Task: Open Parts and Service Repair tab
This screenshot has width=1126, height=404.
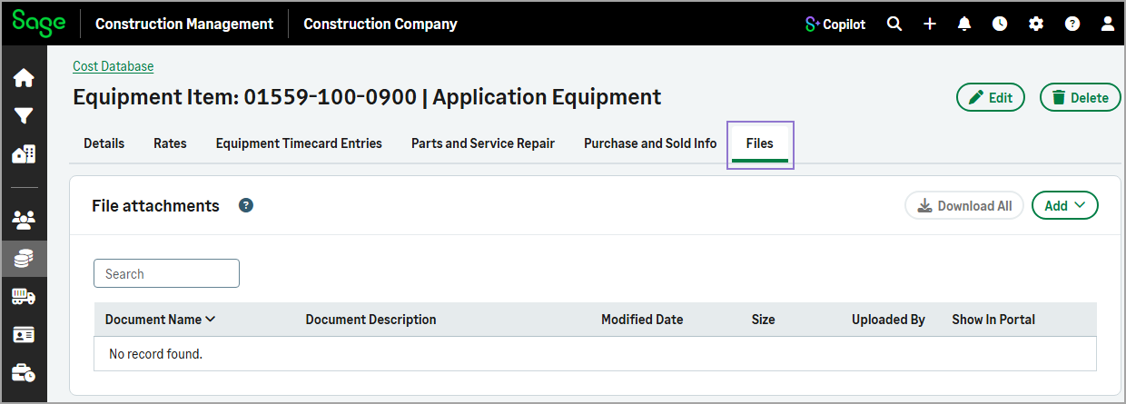Action: point(483,143)
